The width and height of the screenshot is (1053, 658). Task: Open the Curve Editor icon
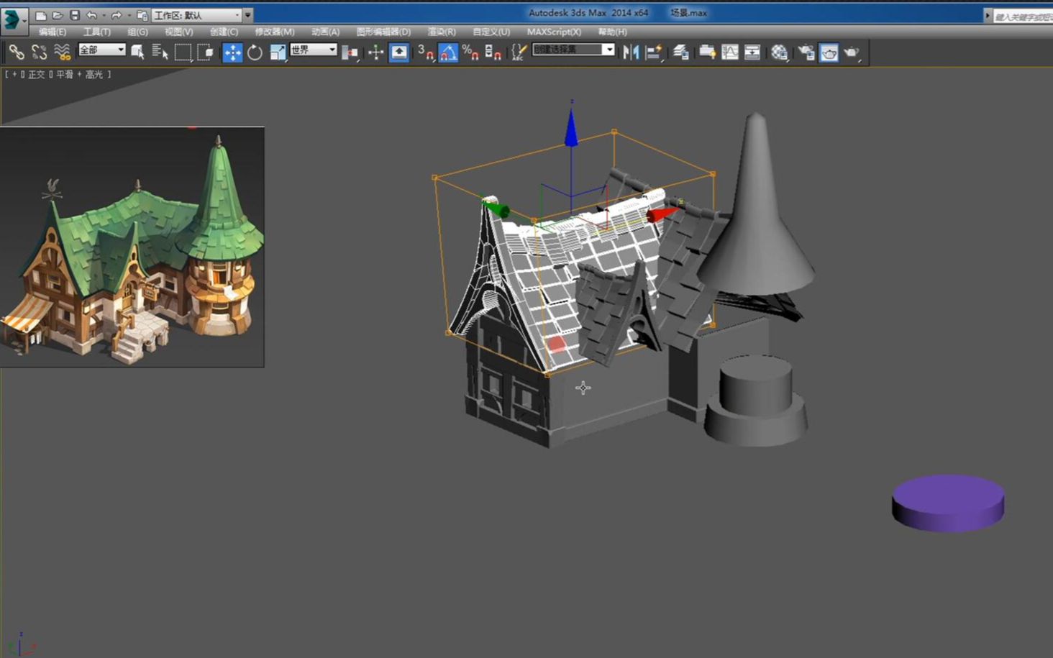pyautogui.click(x=729, y=52)
